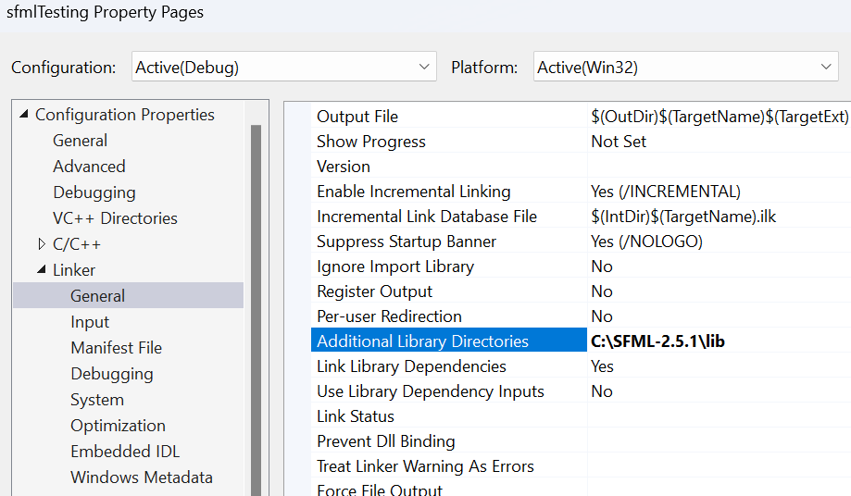Open the Platform dropdown
This screenshot has height=496, width=851.
pos(686,67)
